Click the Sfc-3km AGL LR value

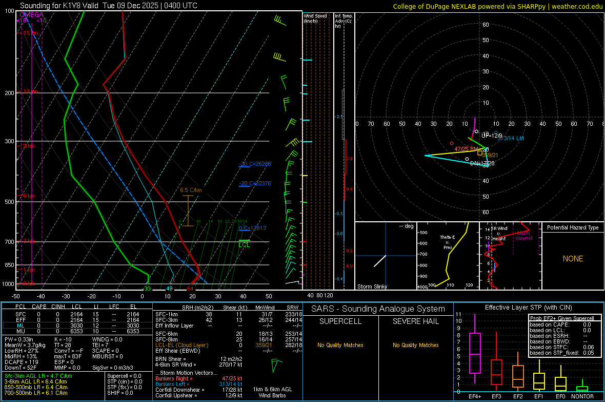pos(38,376)
